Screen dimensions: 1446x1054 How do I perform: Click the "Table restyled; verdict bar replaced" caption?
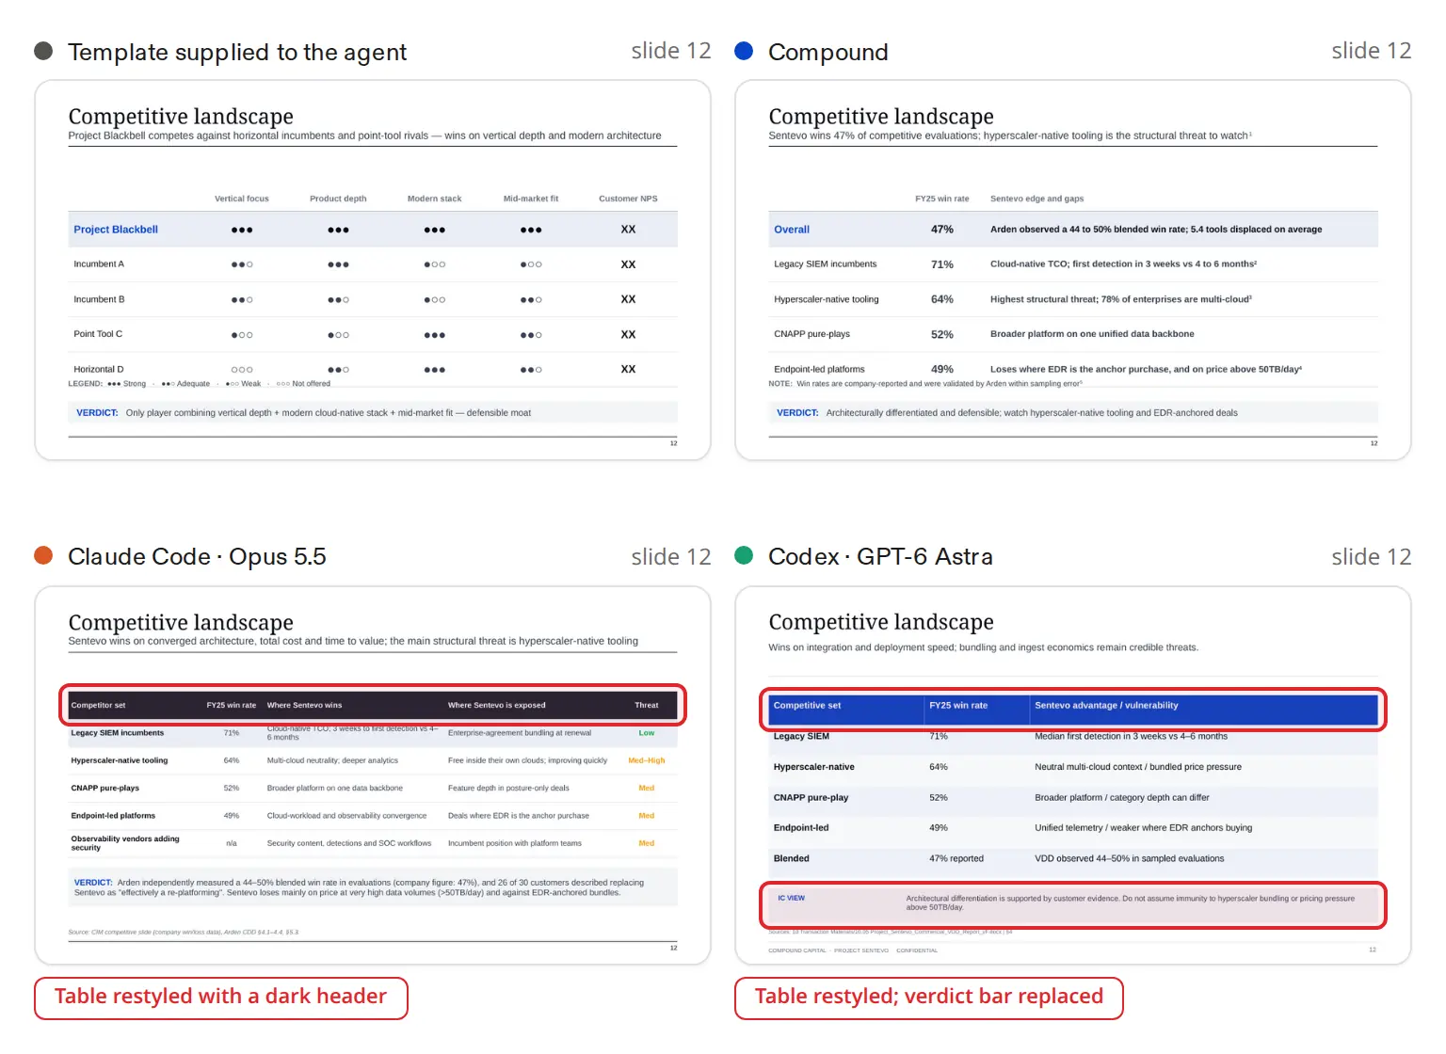[929, 998]
